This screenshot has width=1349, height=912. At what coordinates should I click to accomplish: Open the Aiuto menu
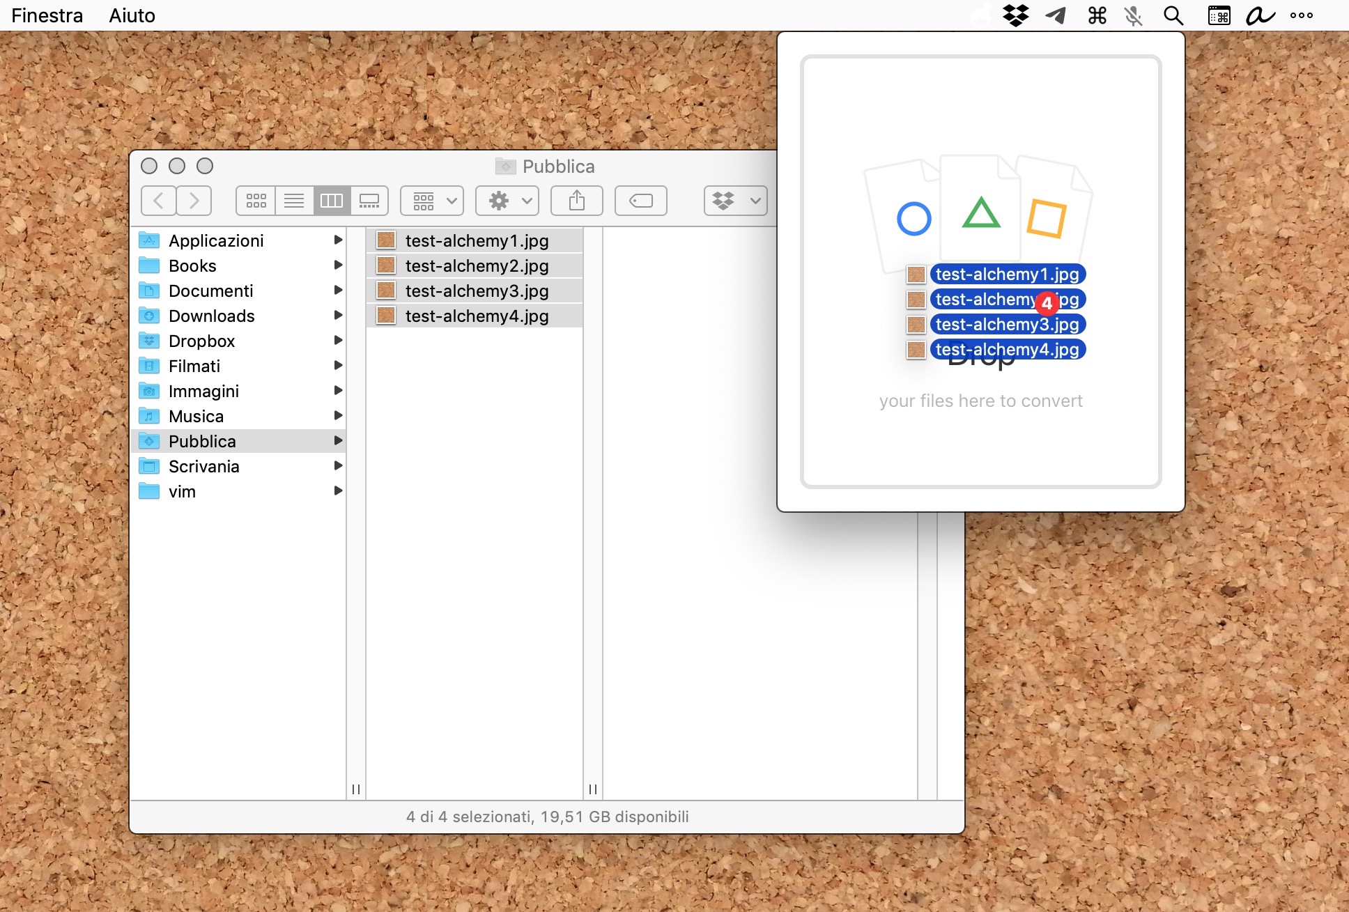[132, 15]
